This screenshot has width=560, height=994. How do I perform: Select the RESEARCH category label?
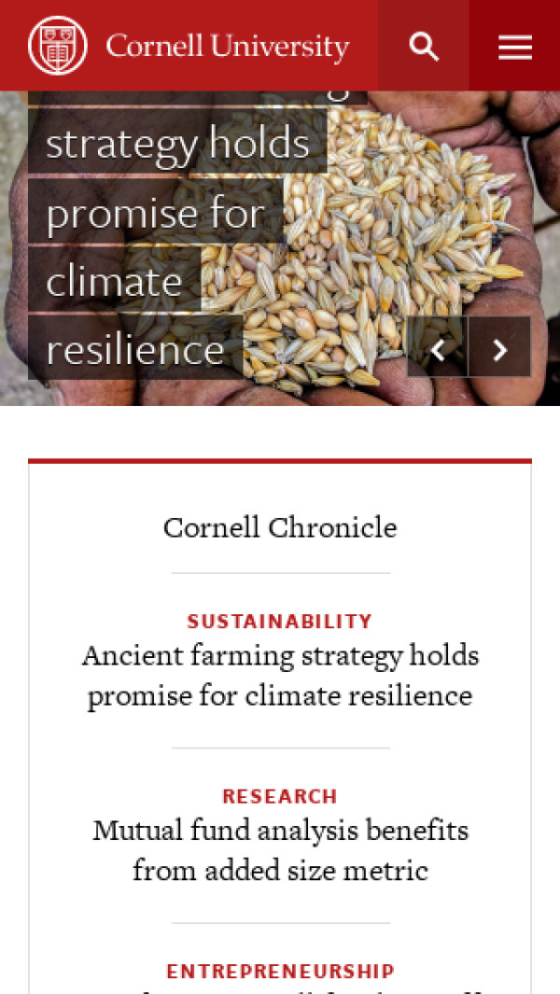280,796
